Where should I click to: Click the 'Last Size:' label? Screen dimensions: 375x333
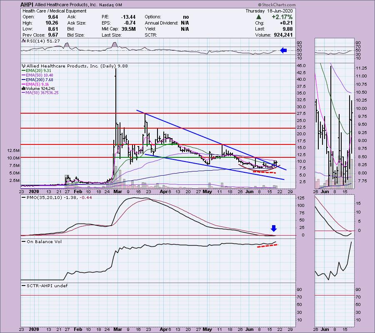click(x=111, y=35)
